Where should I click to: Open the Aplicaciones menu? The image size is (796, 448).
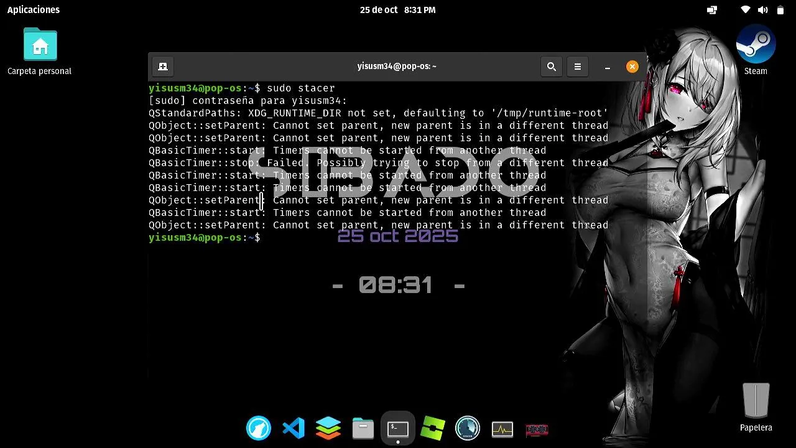click(34, 10)
